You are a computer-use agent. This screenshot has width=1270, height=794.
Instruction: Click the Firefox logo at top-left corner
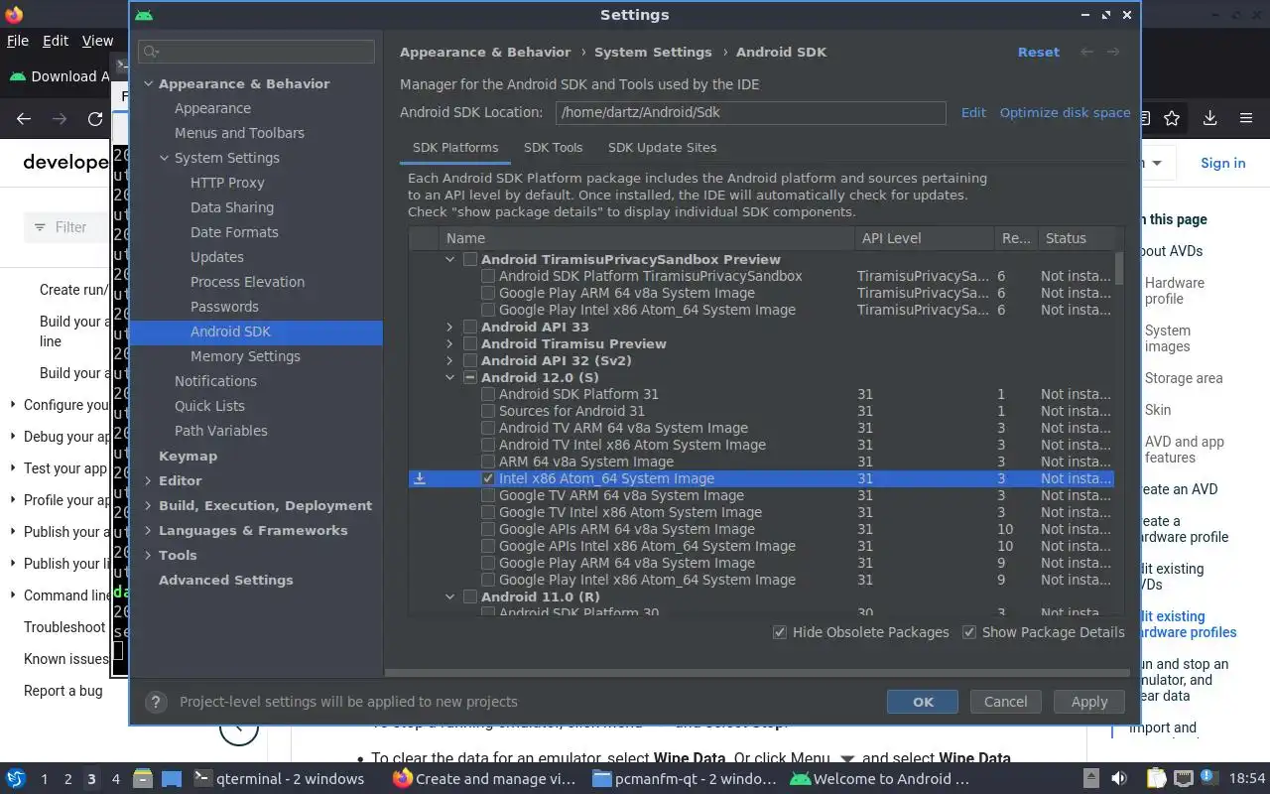[x=14, y=15]
